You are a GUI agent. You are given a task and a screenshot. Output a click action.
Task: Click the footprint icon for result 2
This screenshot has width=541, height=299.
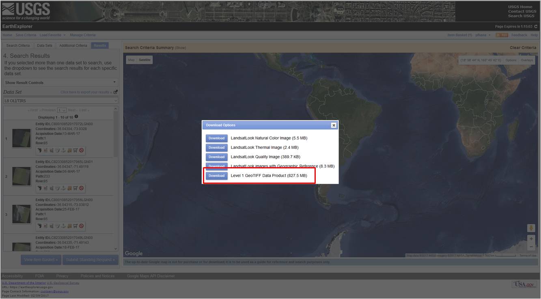(39, 188)
